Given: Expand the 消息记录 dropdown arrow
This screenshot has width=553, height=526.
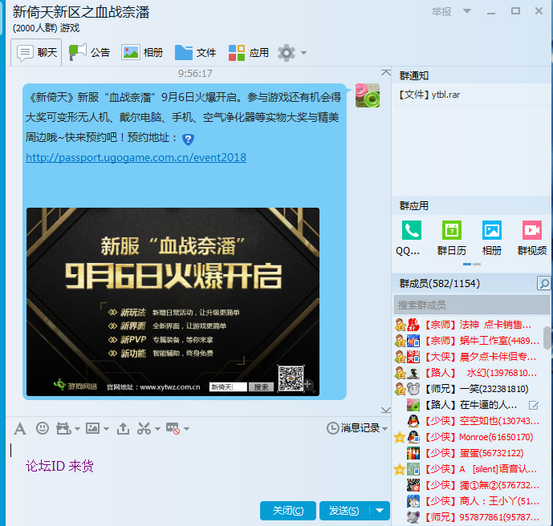Looking at the screenshot, I should coord(384,429).
